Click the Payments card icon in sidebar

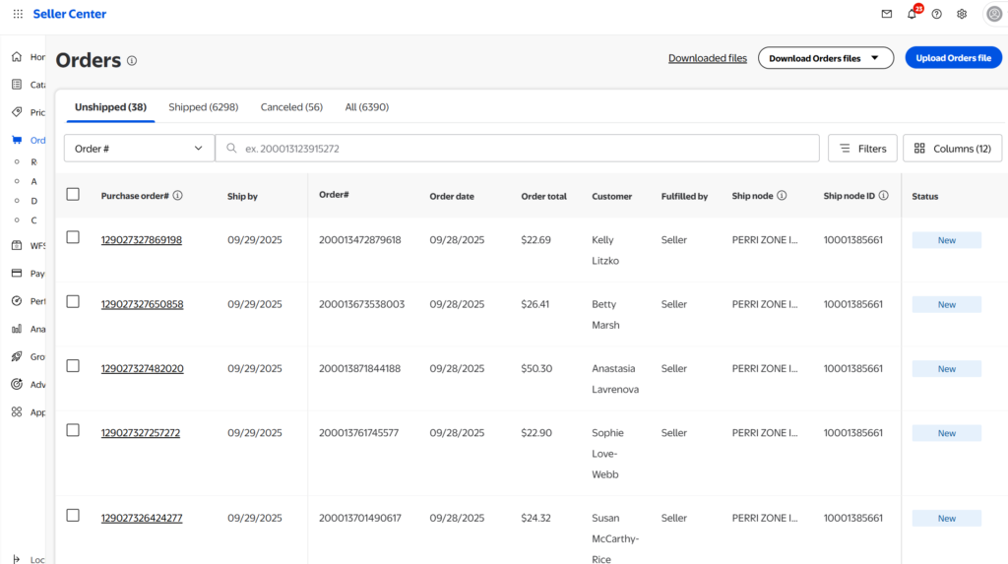click(x=17, y=274)
